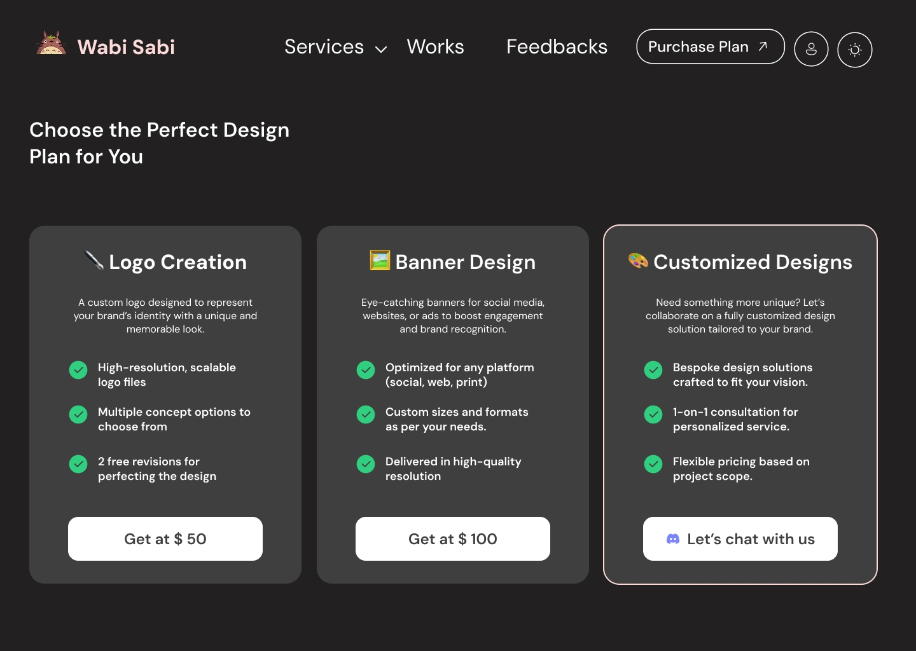Click the Discord icon in chat button

672,539
